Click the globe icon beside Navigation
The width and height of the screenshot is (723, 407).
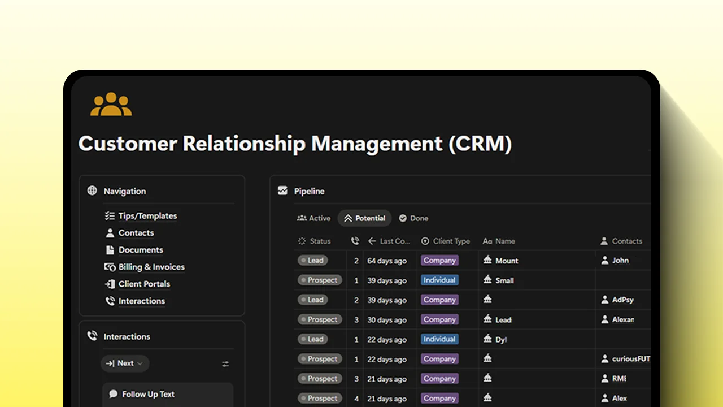click(x=92, y=190)
